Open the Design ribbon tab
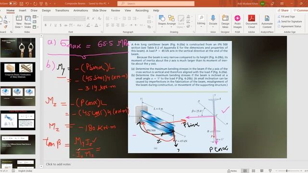308x173 pixels. coord(46,11)
